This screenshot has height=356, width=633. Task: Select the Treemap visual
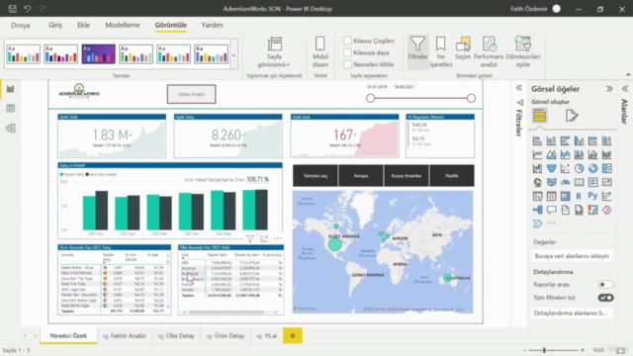click(606, 168)
